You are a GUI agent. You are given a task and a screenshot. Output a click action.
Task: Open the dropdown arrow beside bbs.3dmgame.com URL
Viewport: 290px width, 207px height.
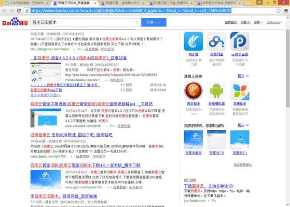[x=74, y=49]
